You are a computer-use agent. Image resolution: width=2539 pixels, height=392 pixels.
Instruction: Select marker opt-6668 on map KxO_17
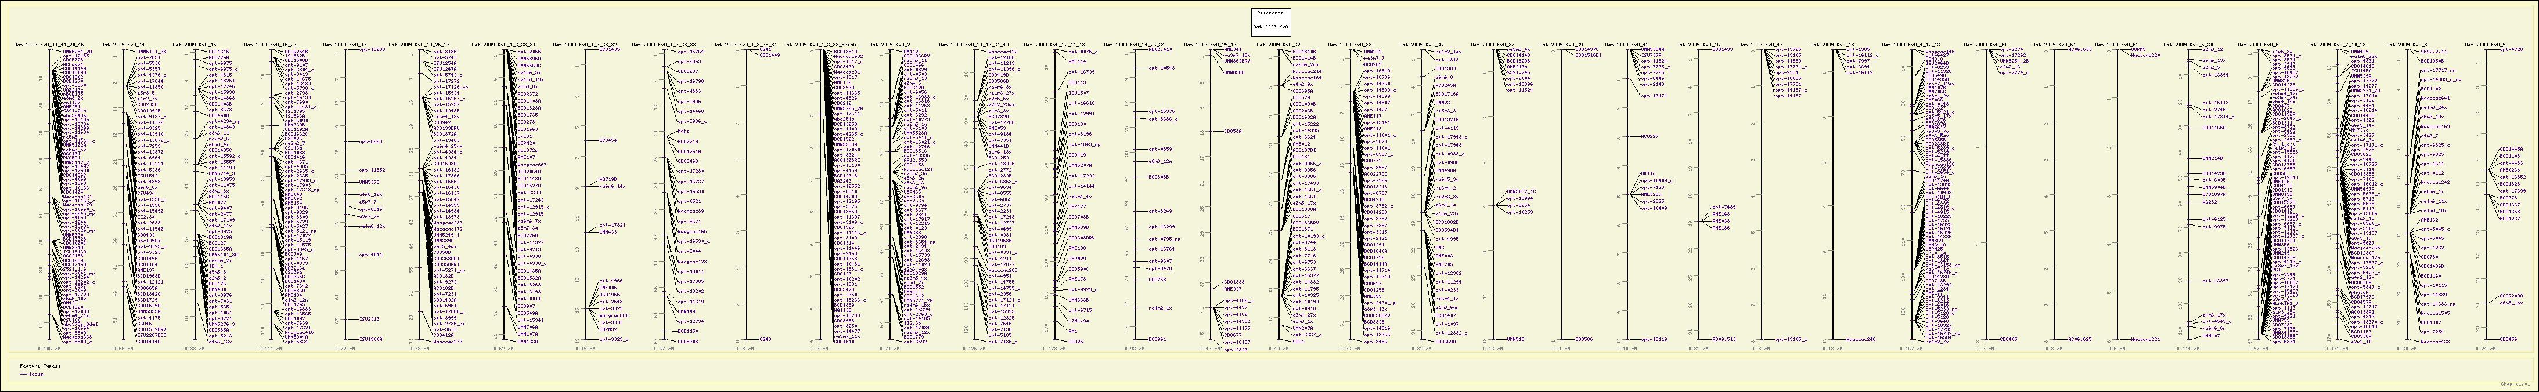[370, 142]
